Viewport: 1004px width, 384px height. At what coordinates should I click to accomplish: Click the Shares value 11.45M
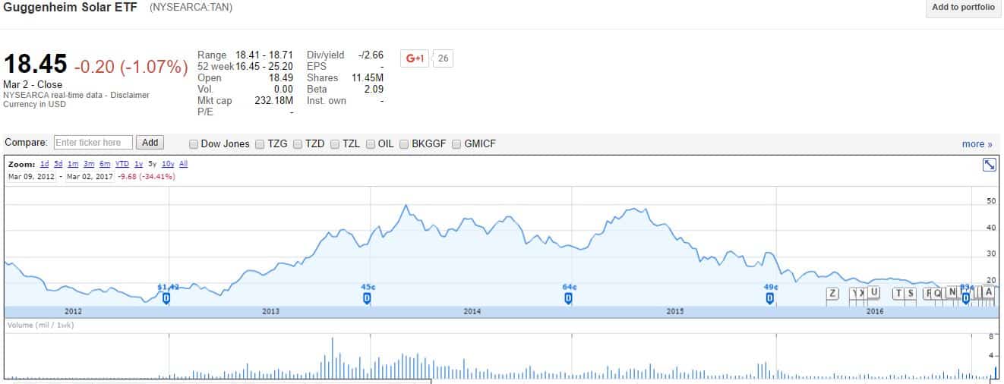click(x=368, y=77)
